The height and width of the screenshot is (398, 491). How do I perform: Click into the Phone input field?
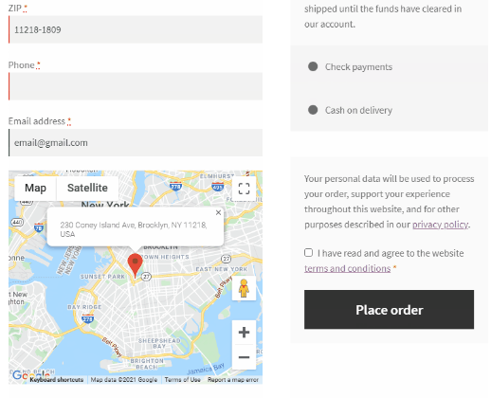click(136, 86)
